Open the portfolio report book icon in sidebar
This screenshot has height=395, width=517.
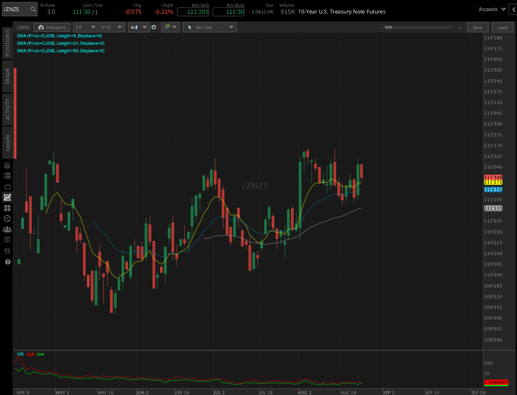coord(7,165)
